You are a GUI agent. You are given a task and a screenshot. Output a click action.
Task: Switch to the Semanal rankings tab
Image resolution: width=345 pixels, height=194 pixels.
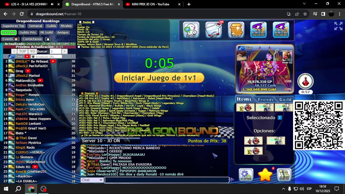click(x=35, y=26)
